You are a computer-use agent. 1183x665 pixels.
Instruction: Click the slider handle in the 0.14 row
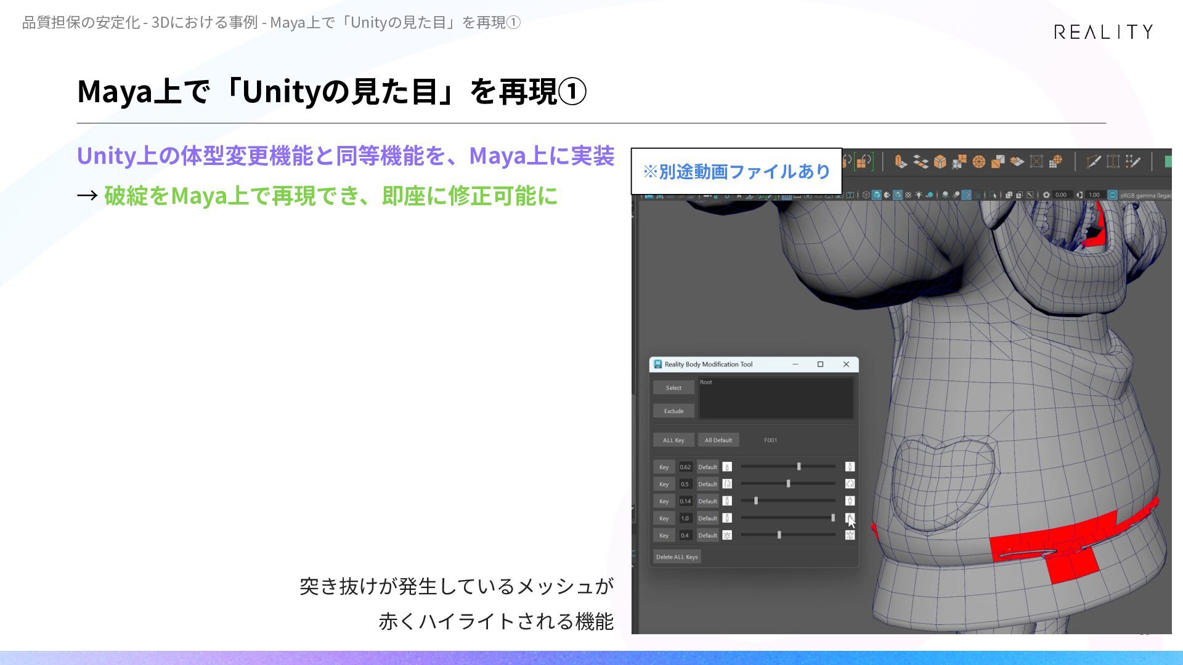pos(756,501)
